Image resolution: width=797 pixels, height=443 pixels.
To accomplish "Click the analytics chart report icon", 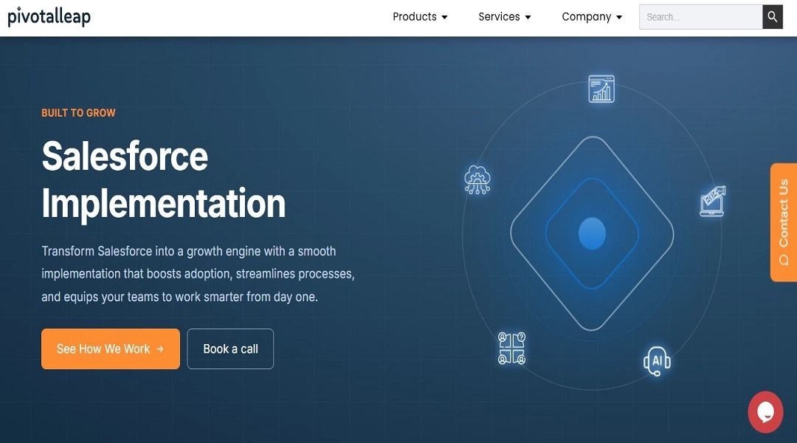I will pyautogui.click(x=601, y=89).
